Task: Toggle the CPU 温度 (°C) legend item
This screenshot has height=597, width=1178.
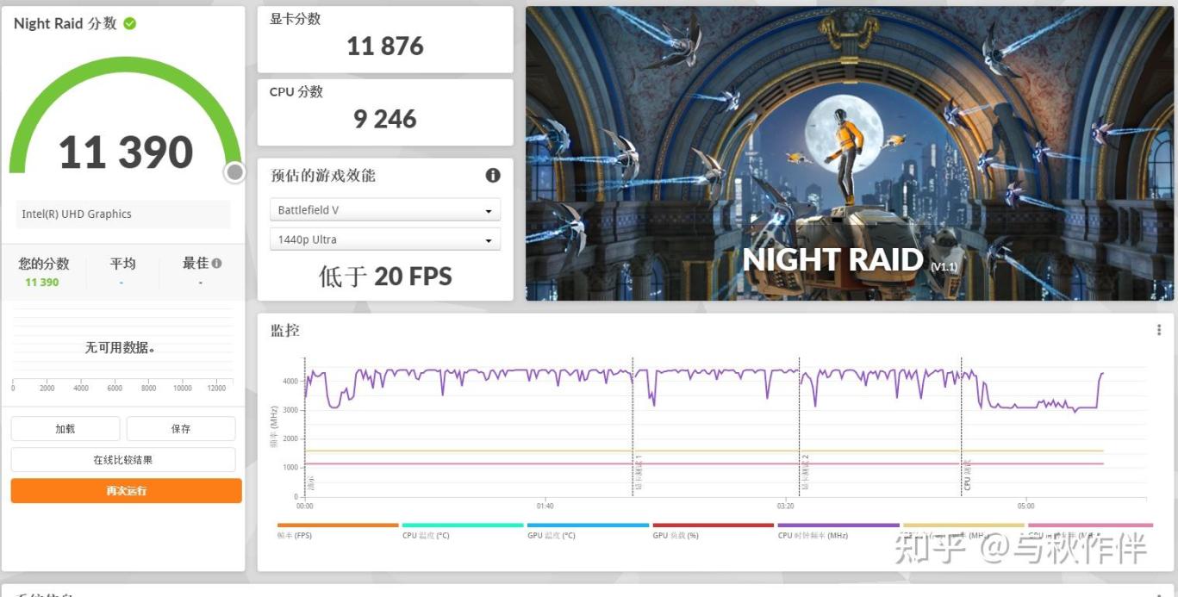Action: tap(463, 531)
